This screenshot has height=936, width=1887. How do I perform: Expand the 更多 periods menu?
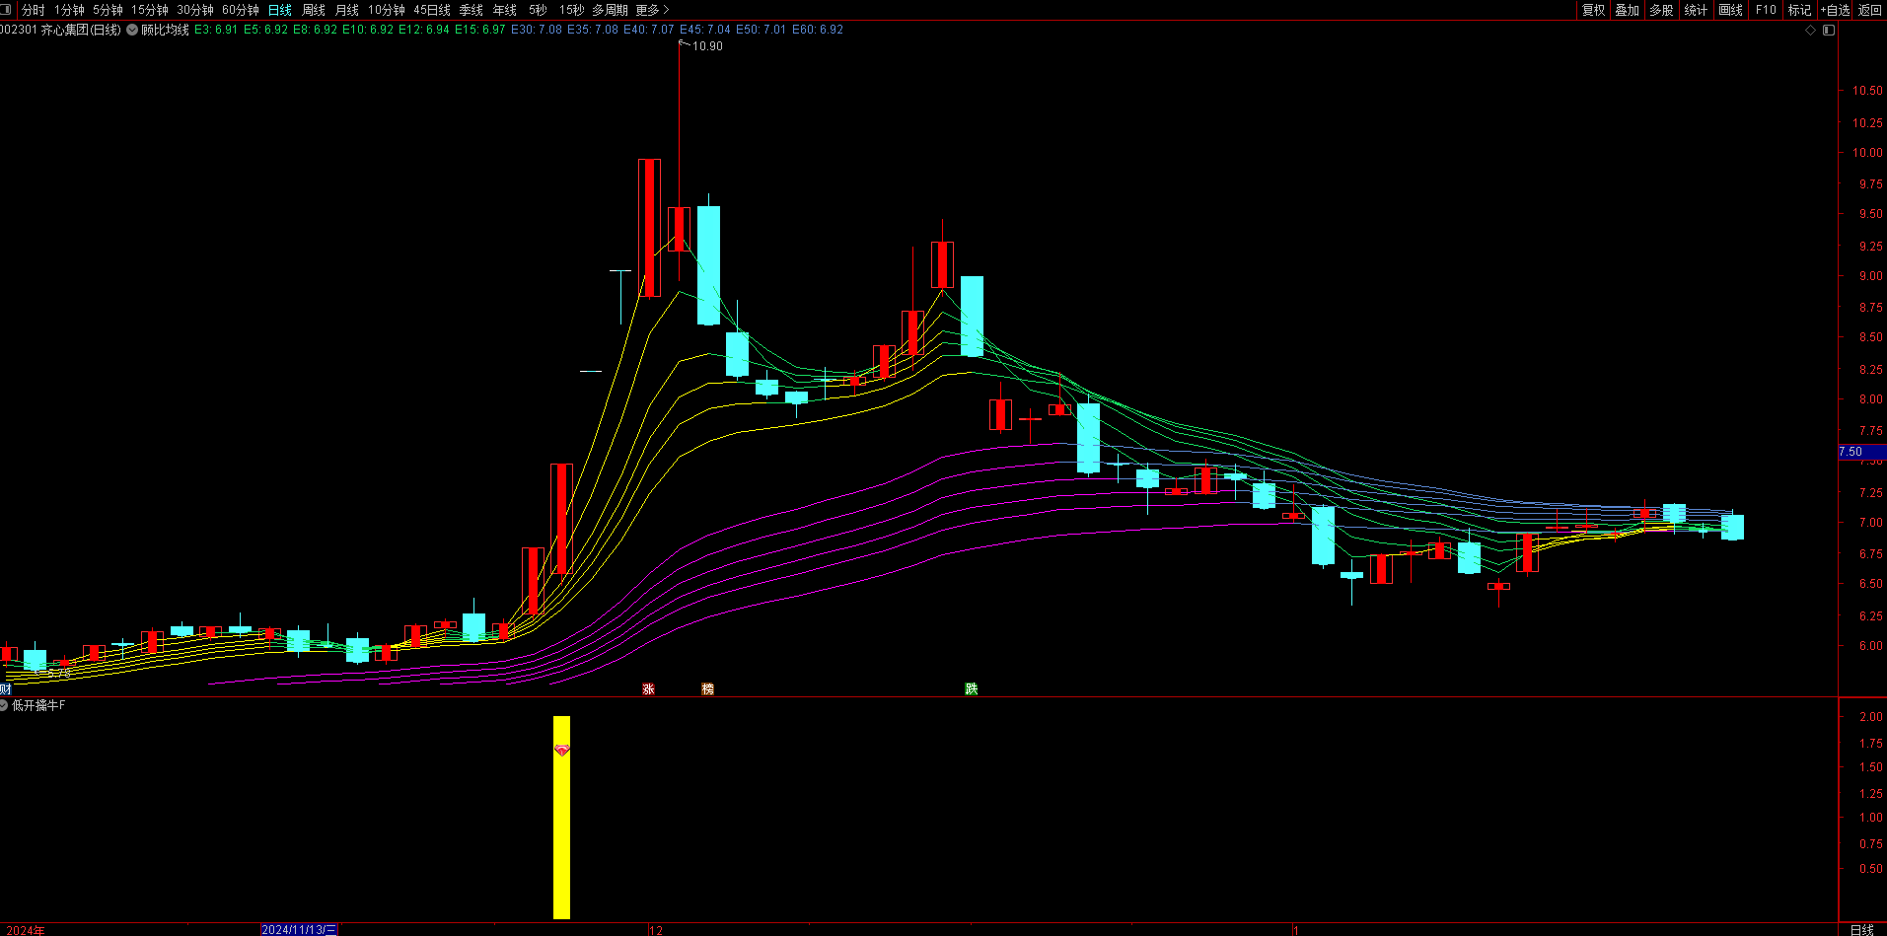[x=652, y=10]
